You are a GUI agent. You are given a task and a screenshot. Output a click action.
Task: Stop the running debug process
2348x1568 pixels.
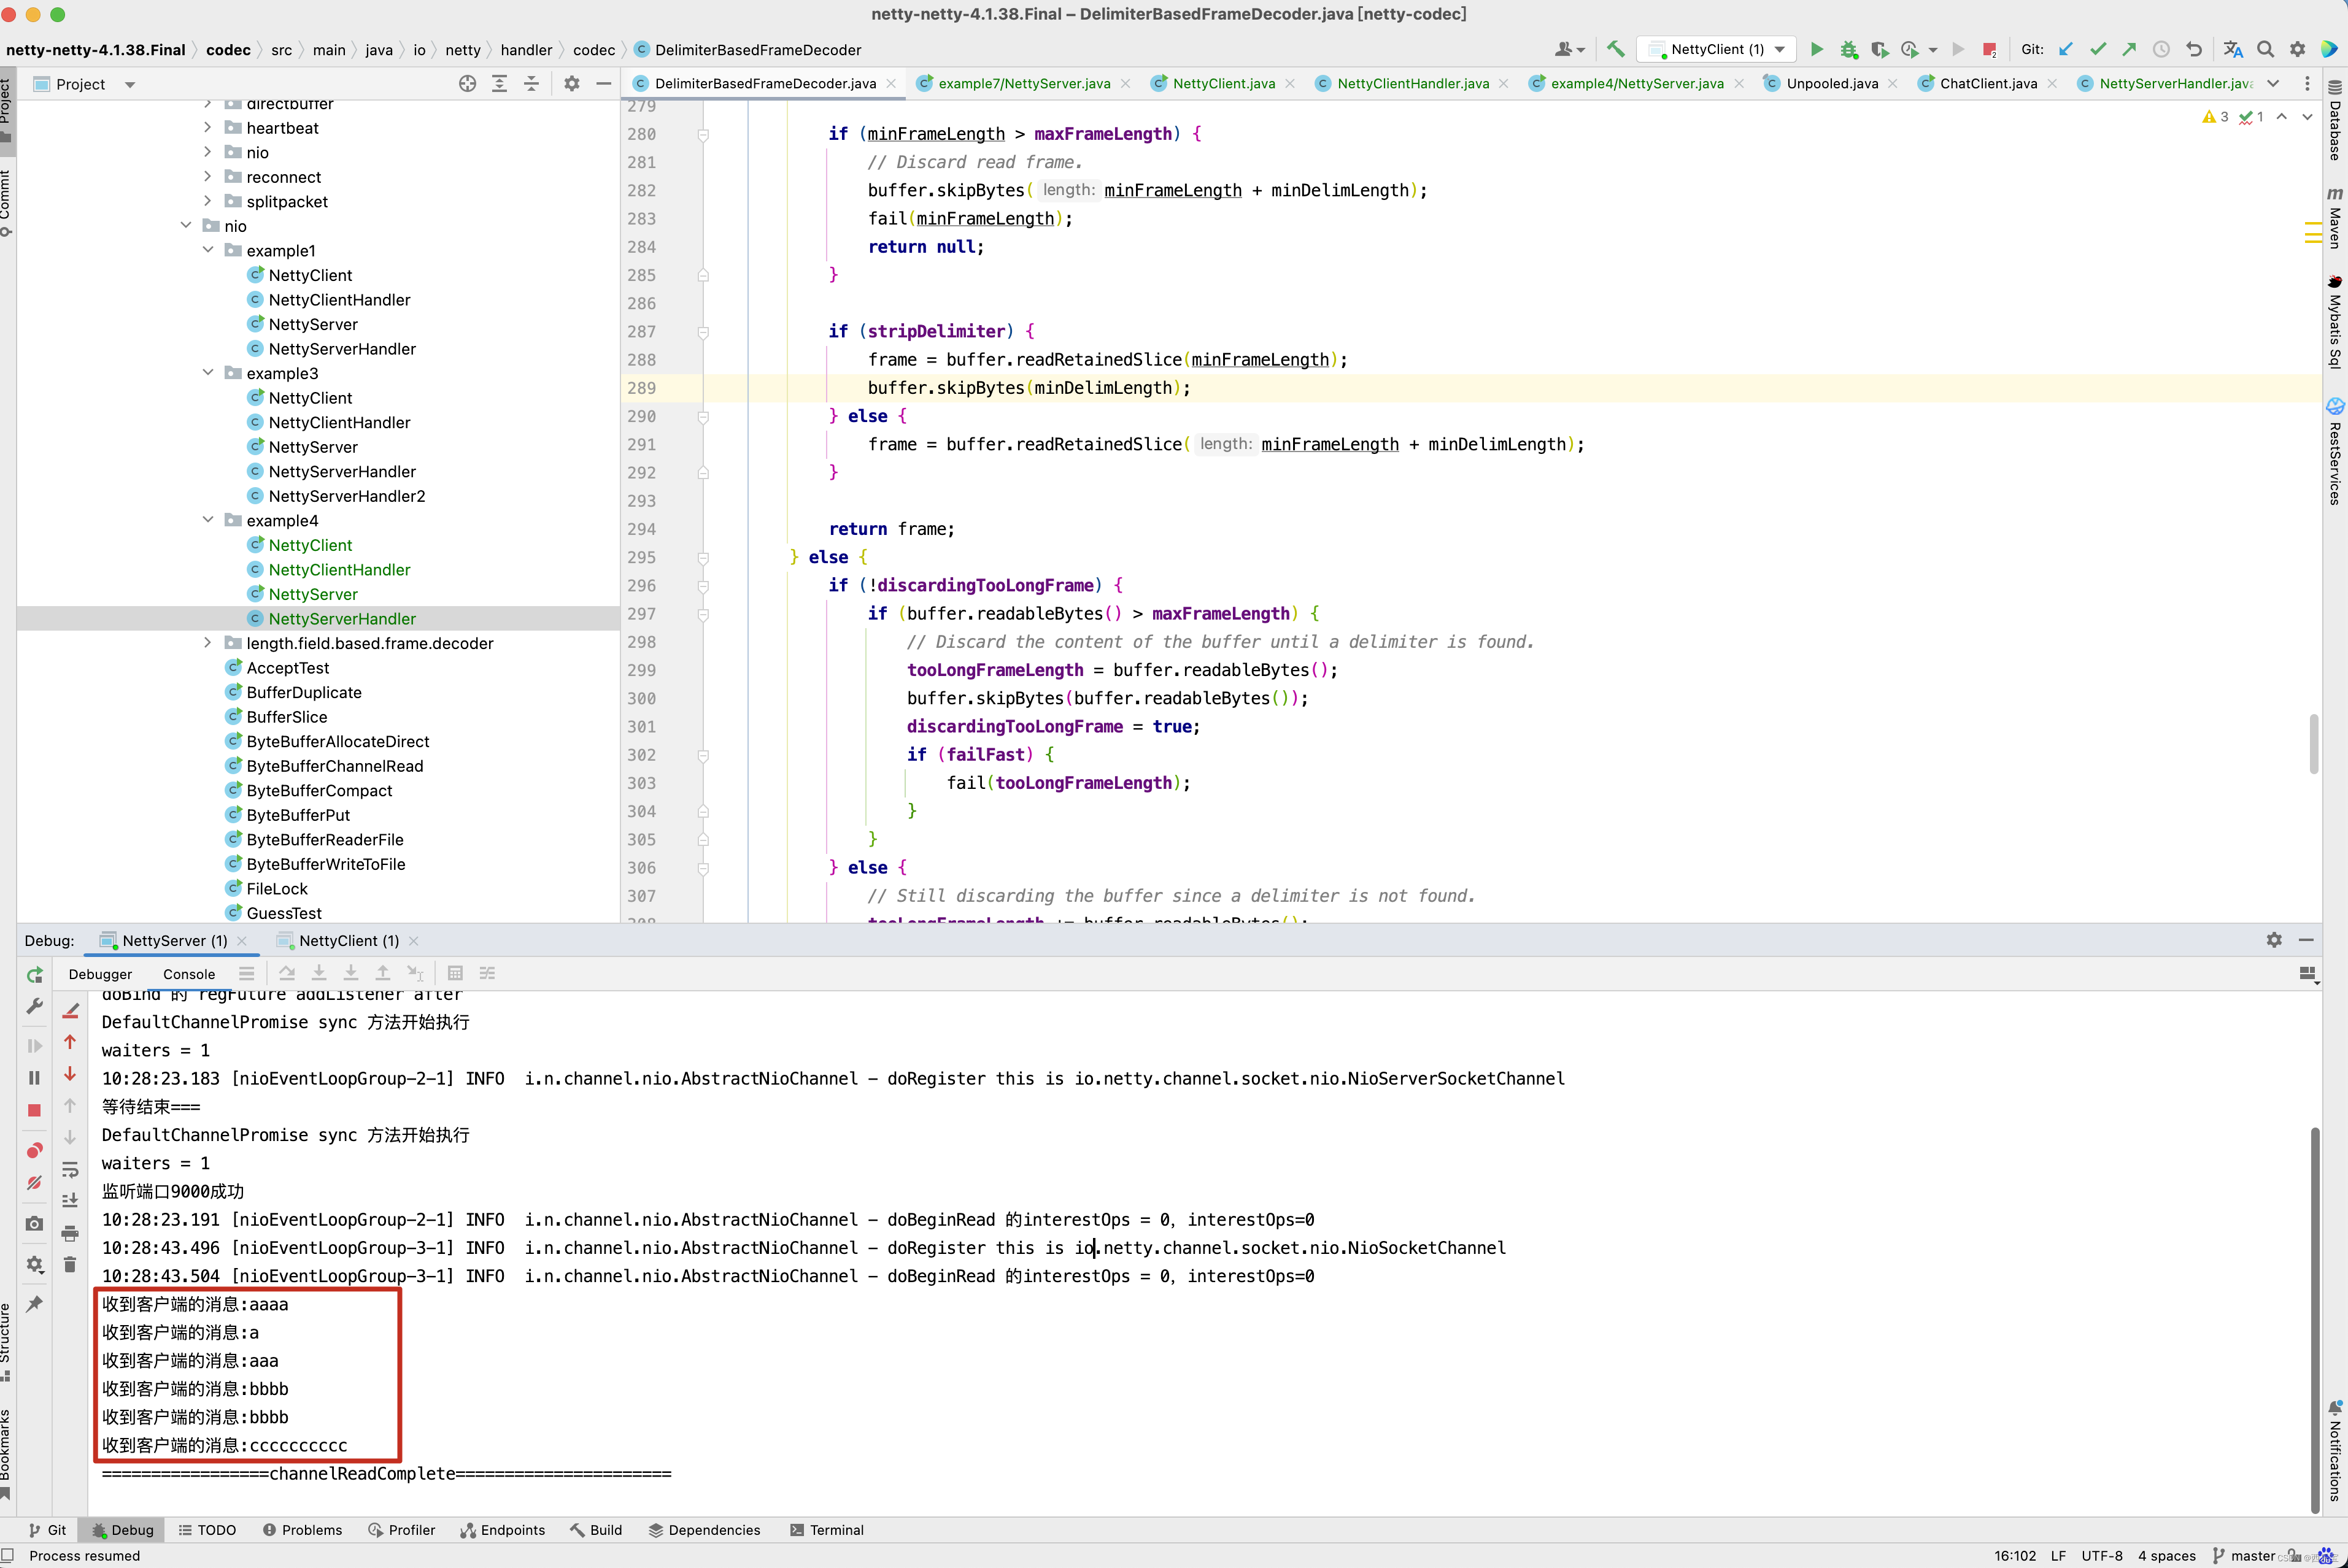point(34,1110)
